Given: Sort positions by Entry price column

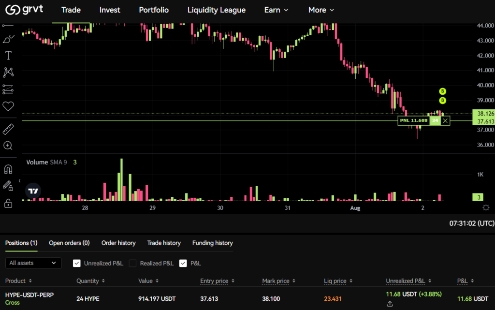Looking at the screenshot, I should (x=218, y=281).
